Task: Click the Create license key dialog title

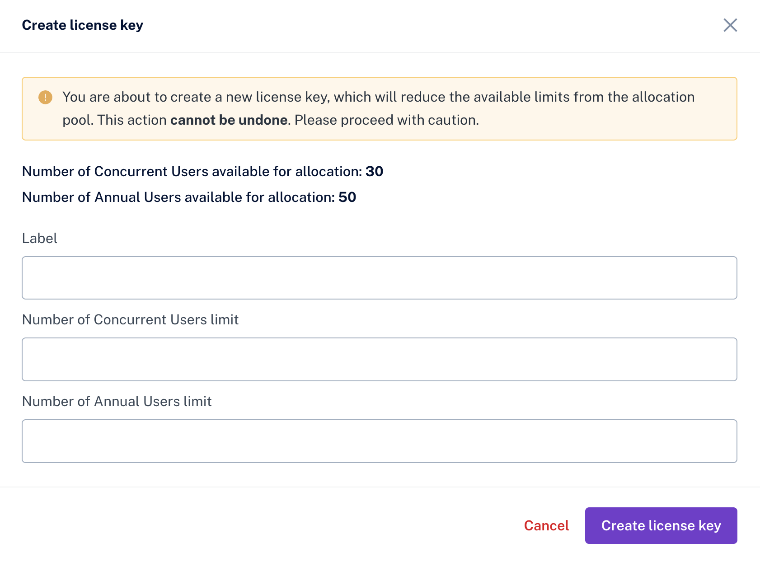Action: (83, 25)
